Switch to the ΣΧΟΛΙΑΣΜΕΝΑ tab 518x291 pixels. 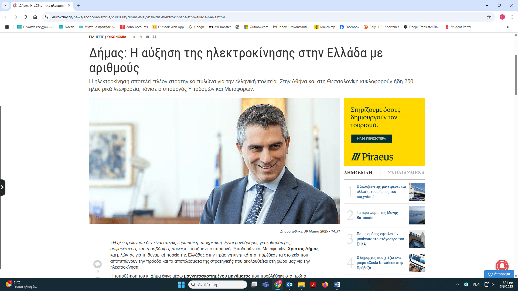click(406, 173)
